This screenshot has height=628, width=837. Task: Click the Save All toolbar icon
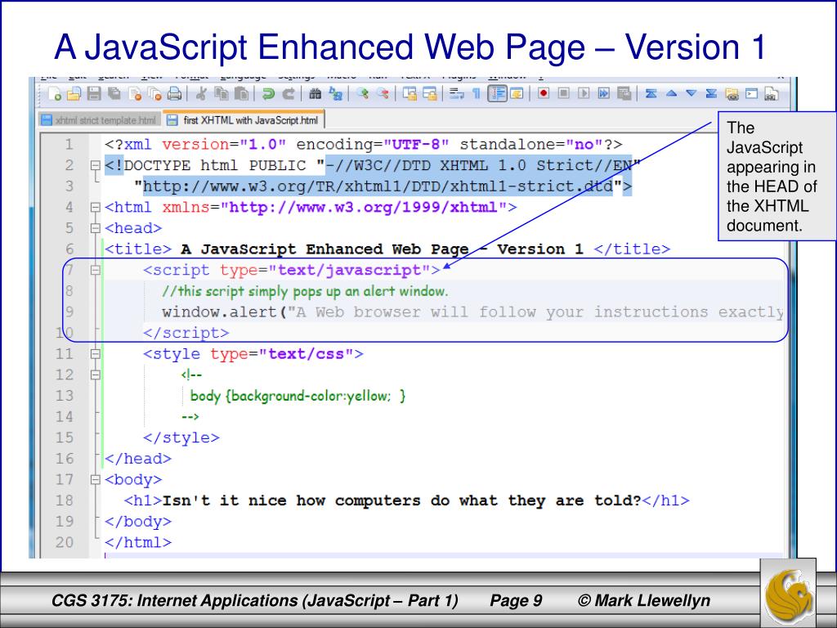pyautogui.click(x=114, y=94)
